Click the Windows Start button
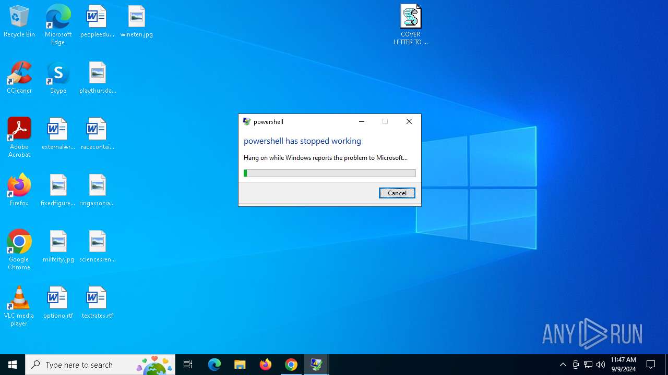 (13, 365)
